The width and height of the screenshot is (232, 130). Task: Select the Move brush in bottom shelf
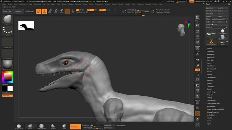click(30, 127)
